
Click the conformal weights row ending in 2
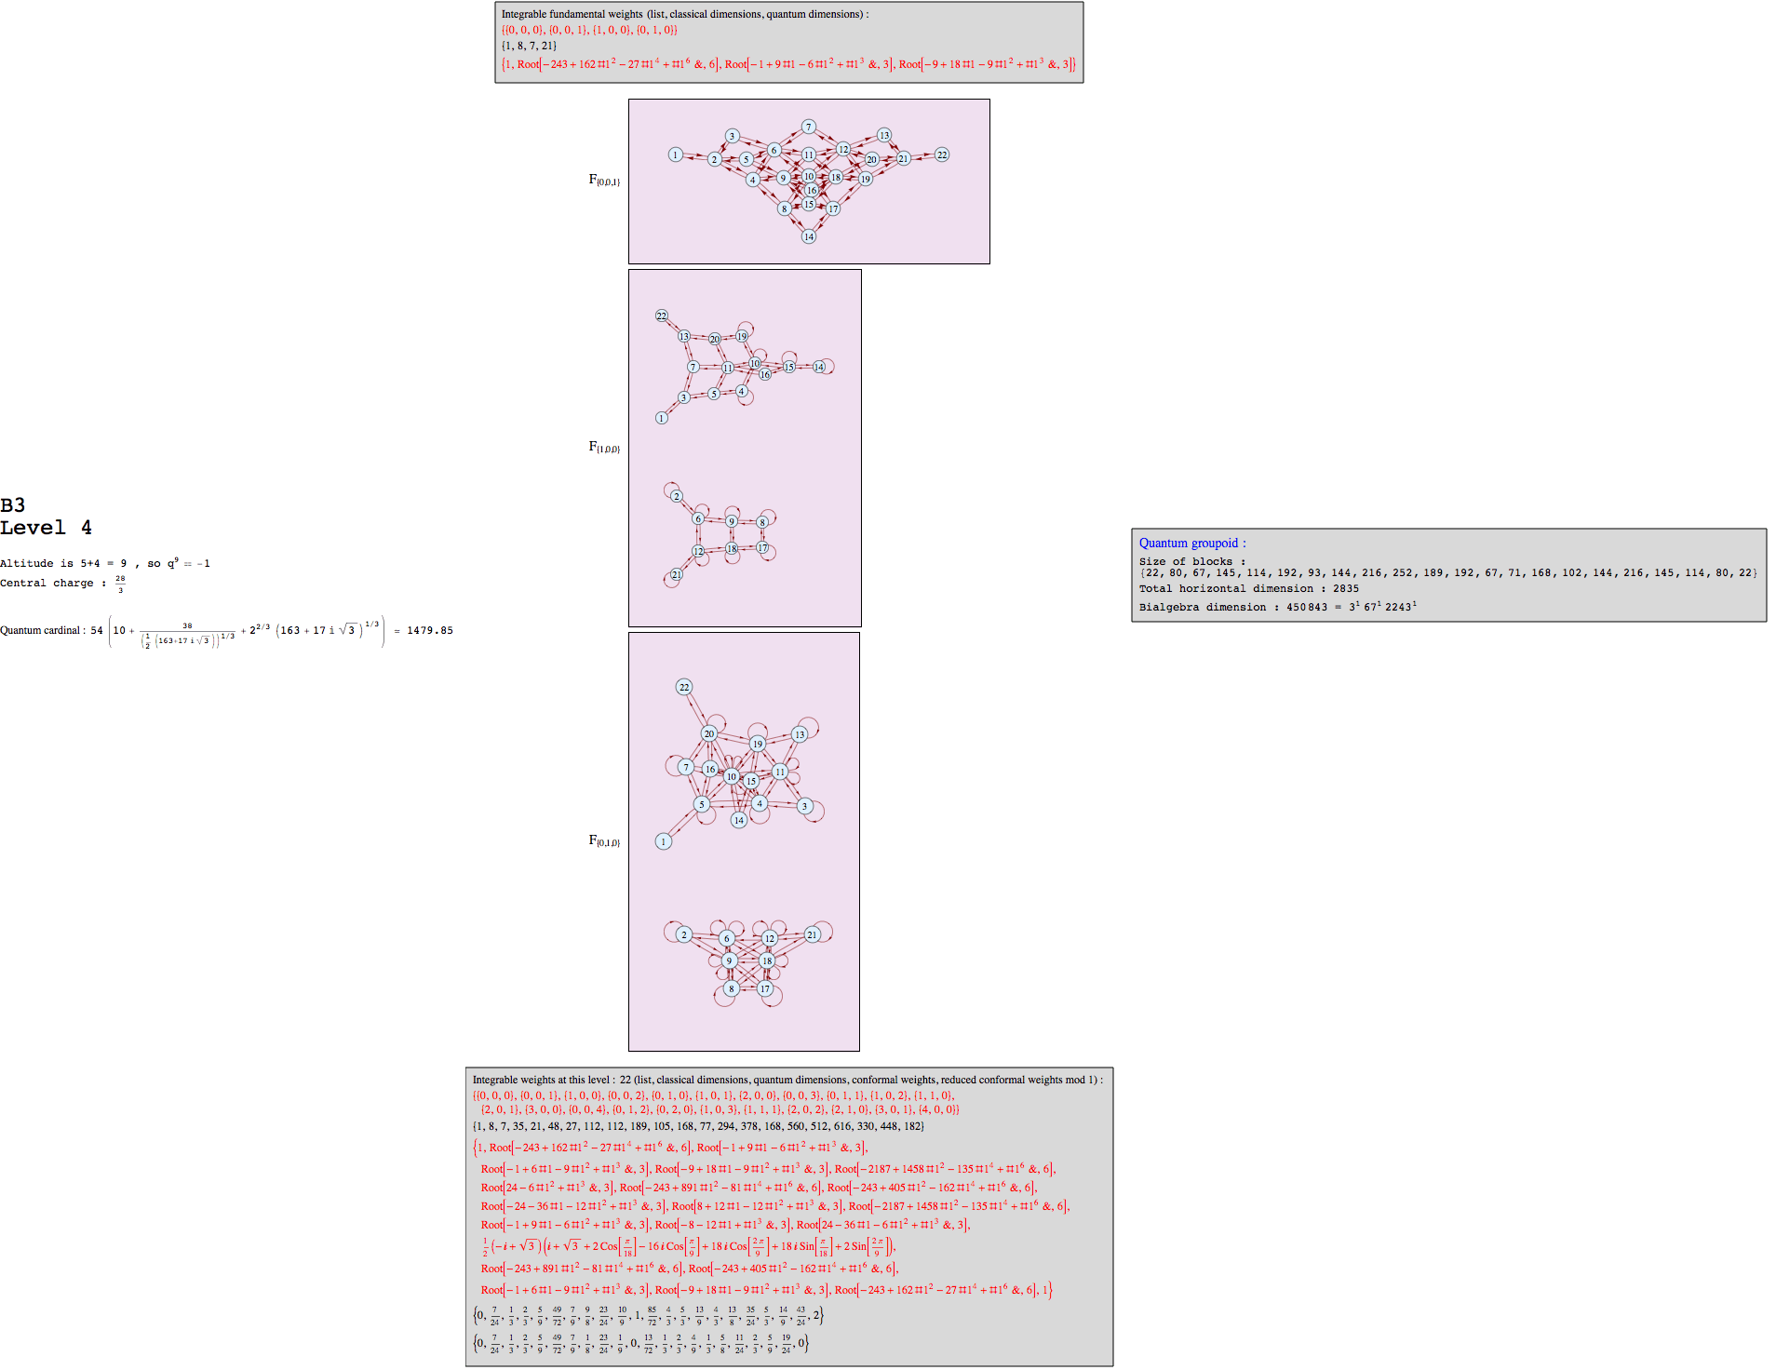(649, 1315)
